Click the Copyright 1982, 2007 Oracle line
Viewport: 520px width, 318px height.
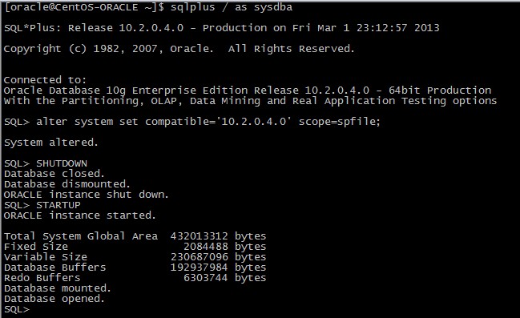179,49
